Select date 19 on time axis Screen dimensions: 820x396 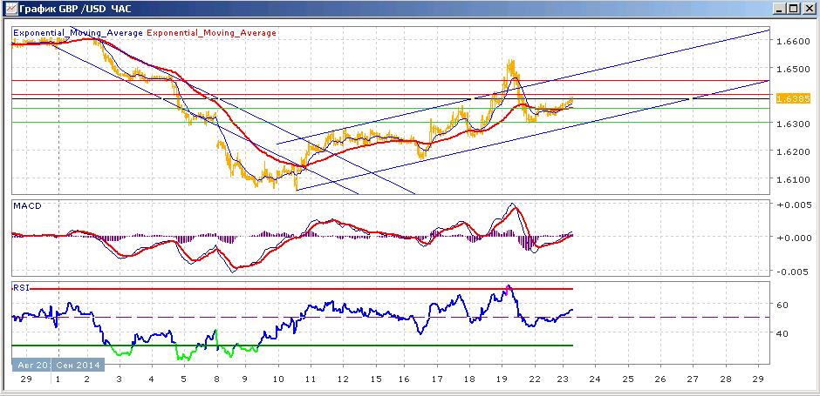(502, 379)
